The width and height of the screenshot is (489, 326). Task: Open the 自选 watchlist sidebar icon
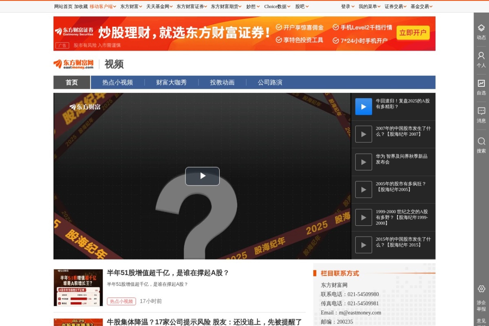point(481,88)
